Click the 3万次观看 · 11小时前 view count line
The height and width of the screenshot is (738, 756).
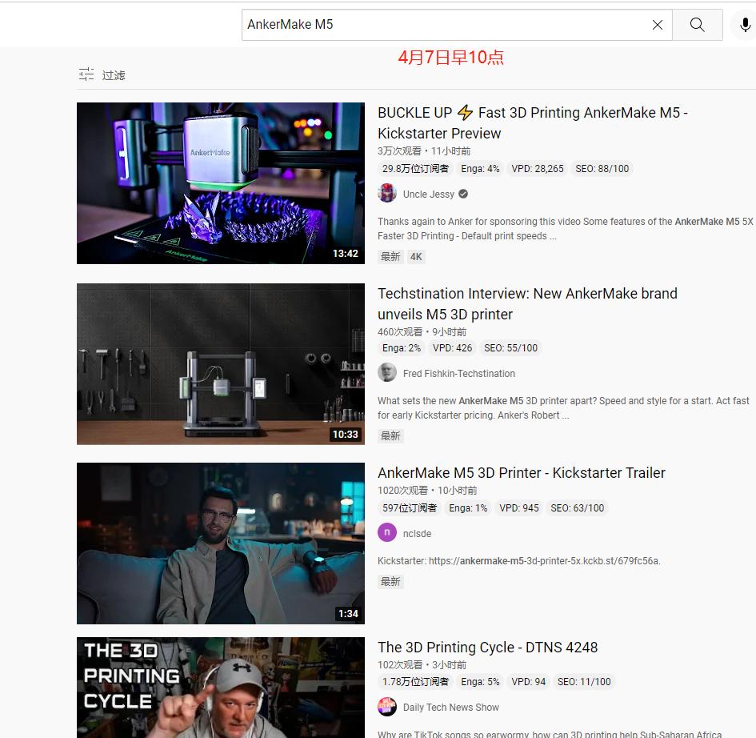point(424,151)
